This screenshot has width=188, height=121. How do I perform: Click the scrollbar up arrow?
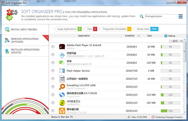pyautogui.click(x=185, y=40)
